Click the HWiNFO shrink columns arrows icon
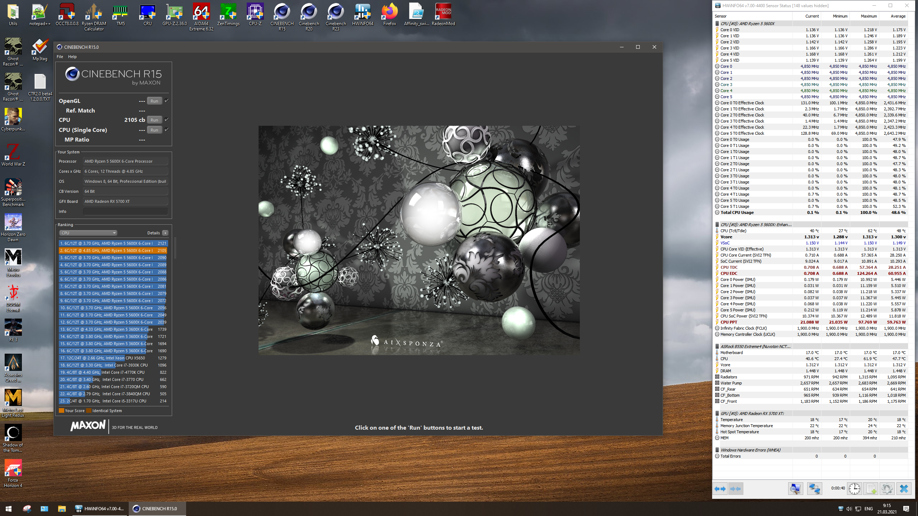 [x=735, y=489]
